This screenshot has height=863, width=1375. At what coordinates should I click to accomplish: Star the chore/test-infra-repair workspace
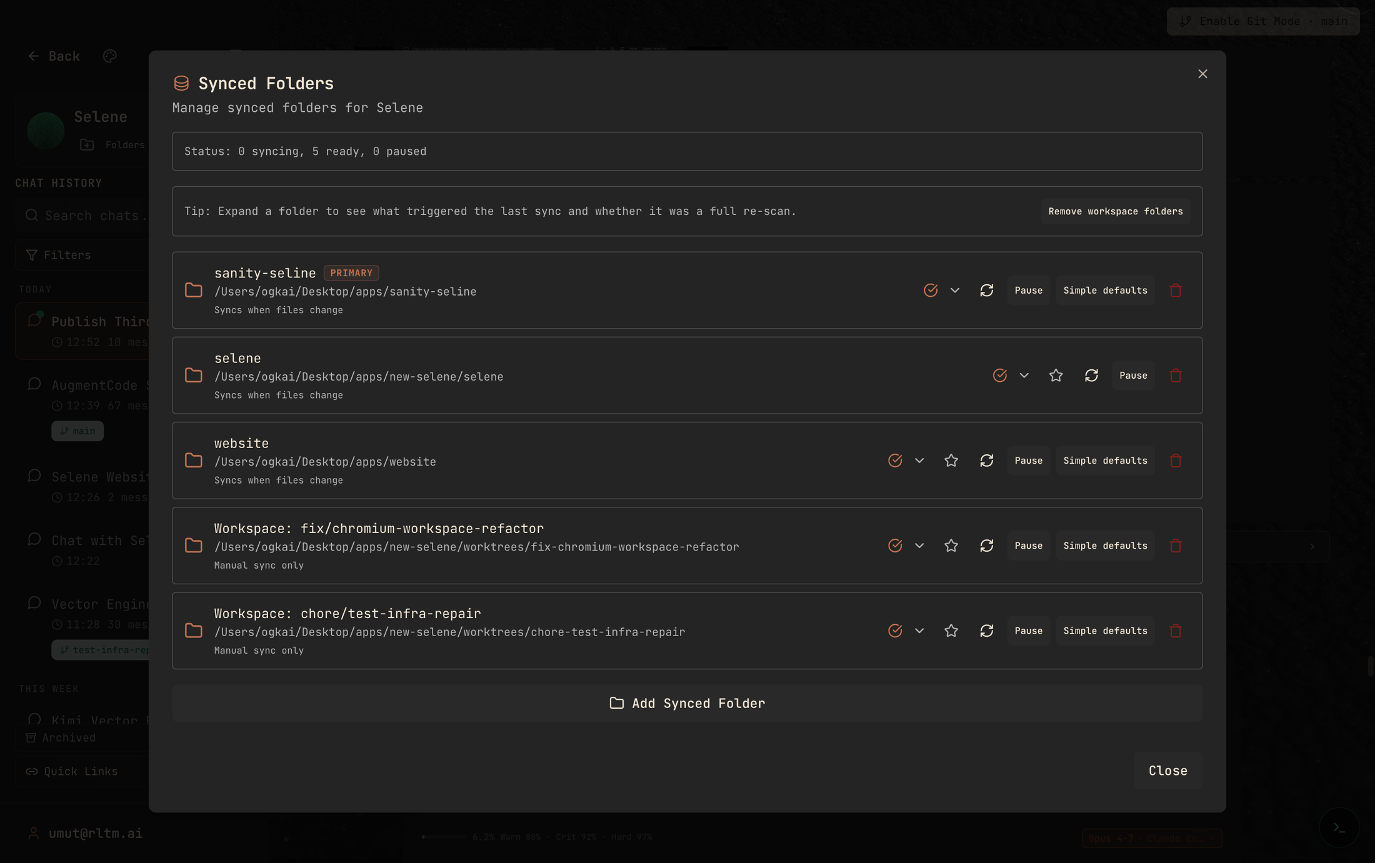pos(951,631)
